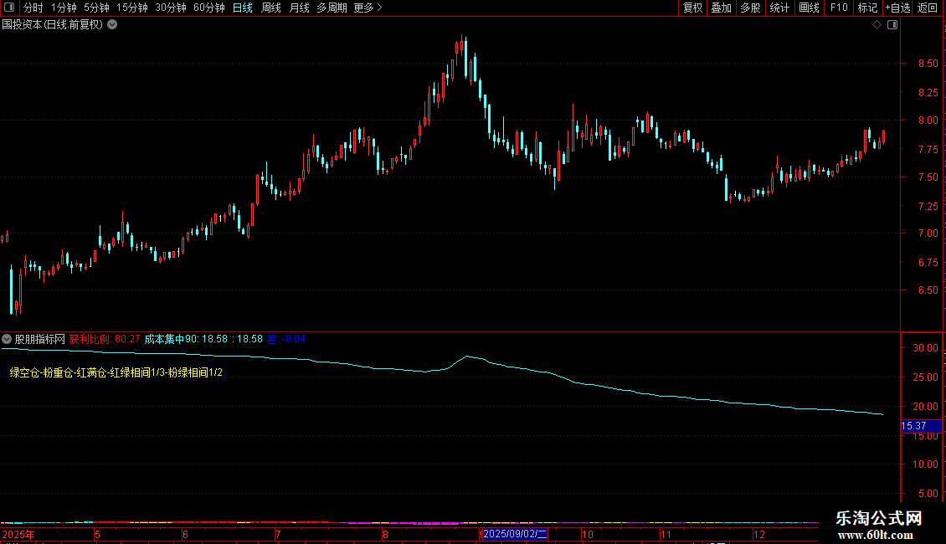This screenshot has height=544, width=946.
Task: Click month 12 on the time axis
Action: pyautogui.click(x=759, y=534)
